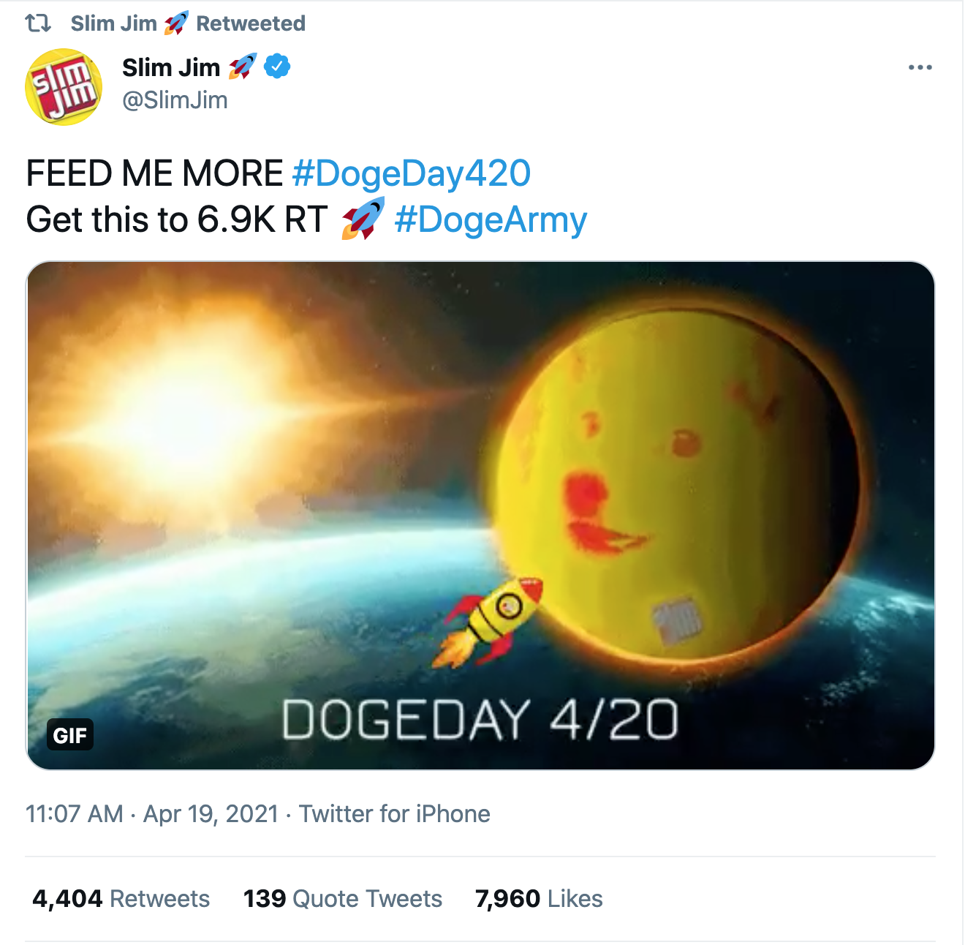Click the "Twitter for iPhone" source link
This screenshot has width=965, height=945.
coord(395,813)
